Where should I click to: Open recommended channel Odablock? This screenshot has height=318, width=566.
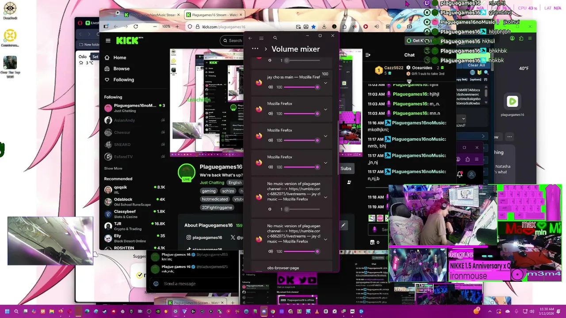tap(135, 201)
